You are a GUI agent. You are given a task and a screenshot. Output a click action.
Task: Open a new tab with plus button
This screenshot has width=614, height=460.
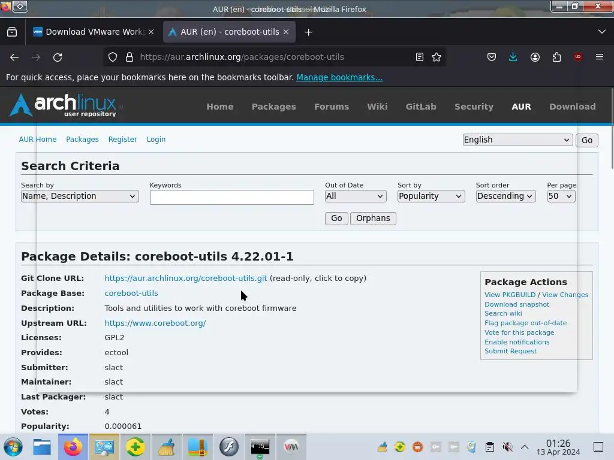click(x=309, y=32)
